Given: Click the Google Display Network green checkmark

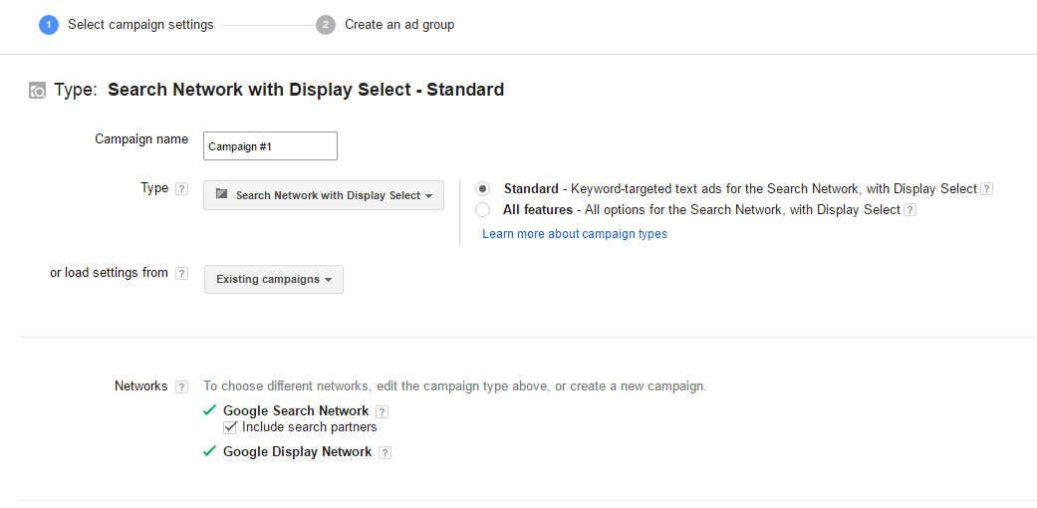Looking at the screenshot, I should (x=209, y=451).
